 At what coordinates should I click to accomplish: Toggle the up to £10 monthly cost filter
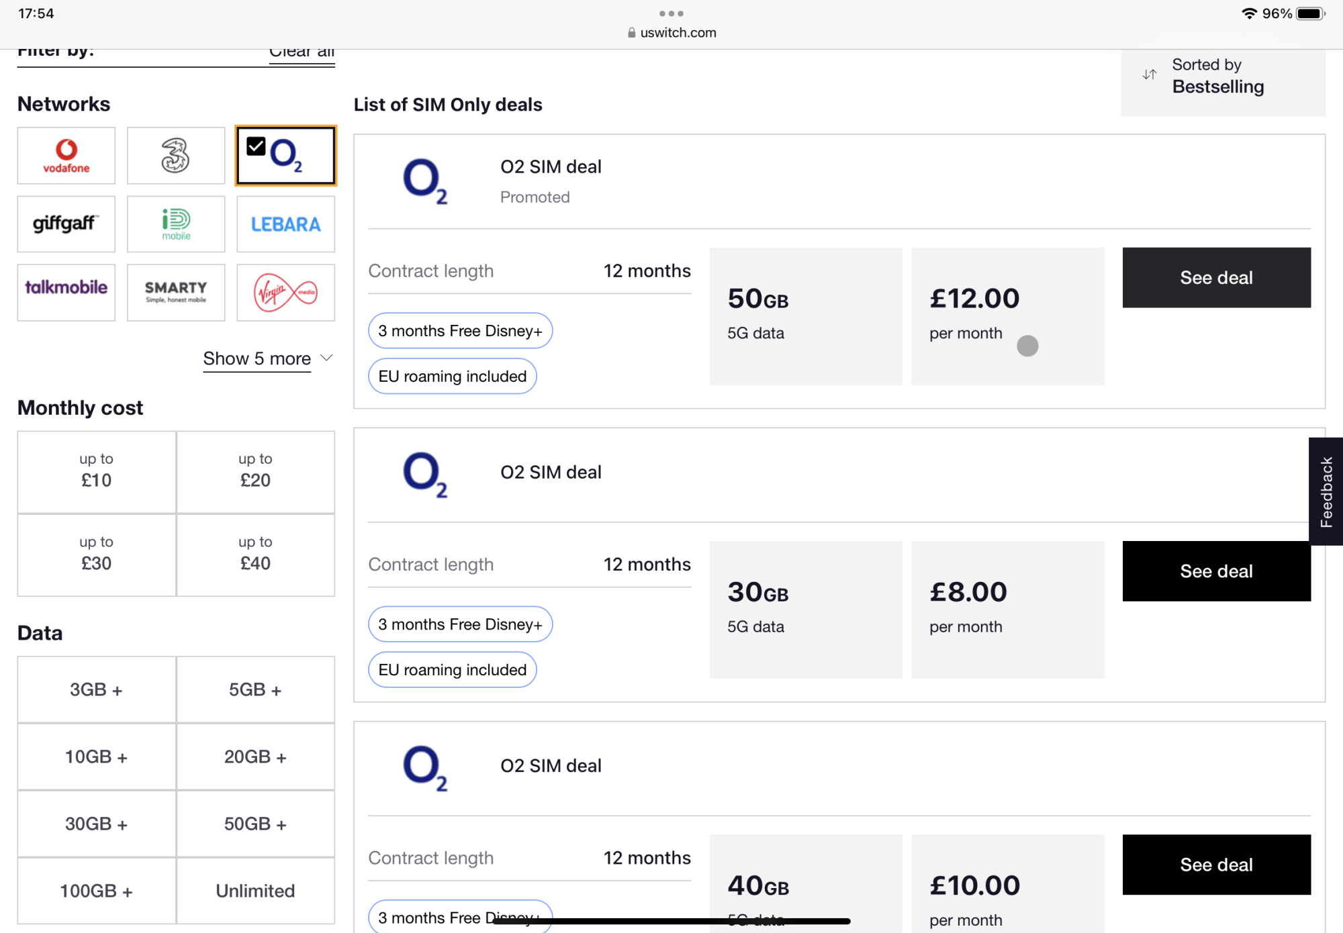tap(97, 472)
